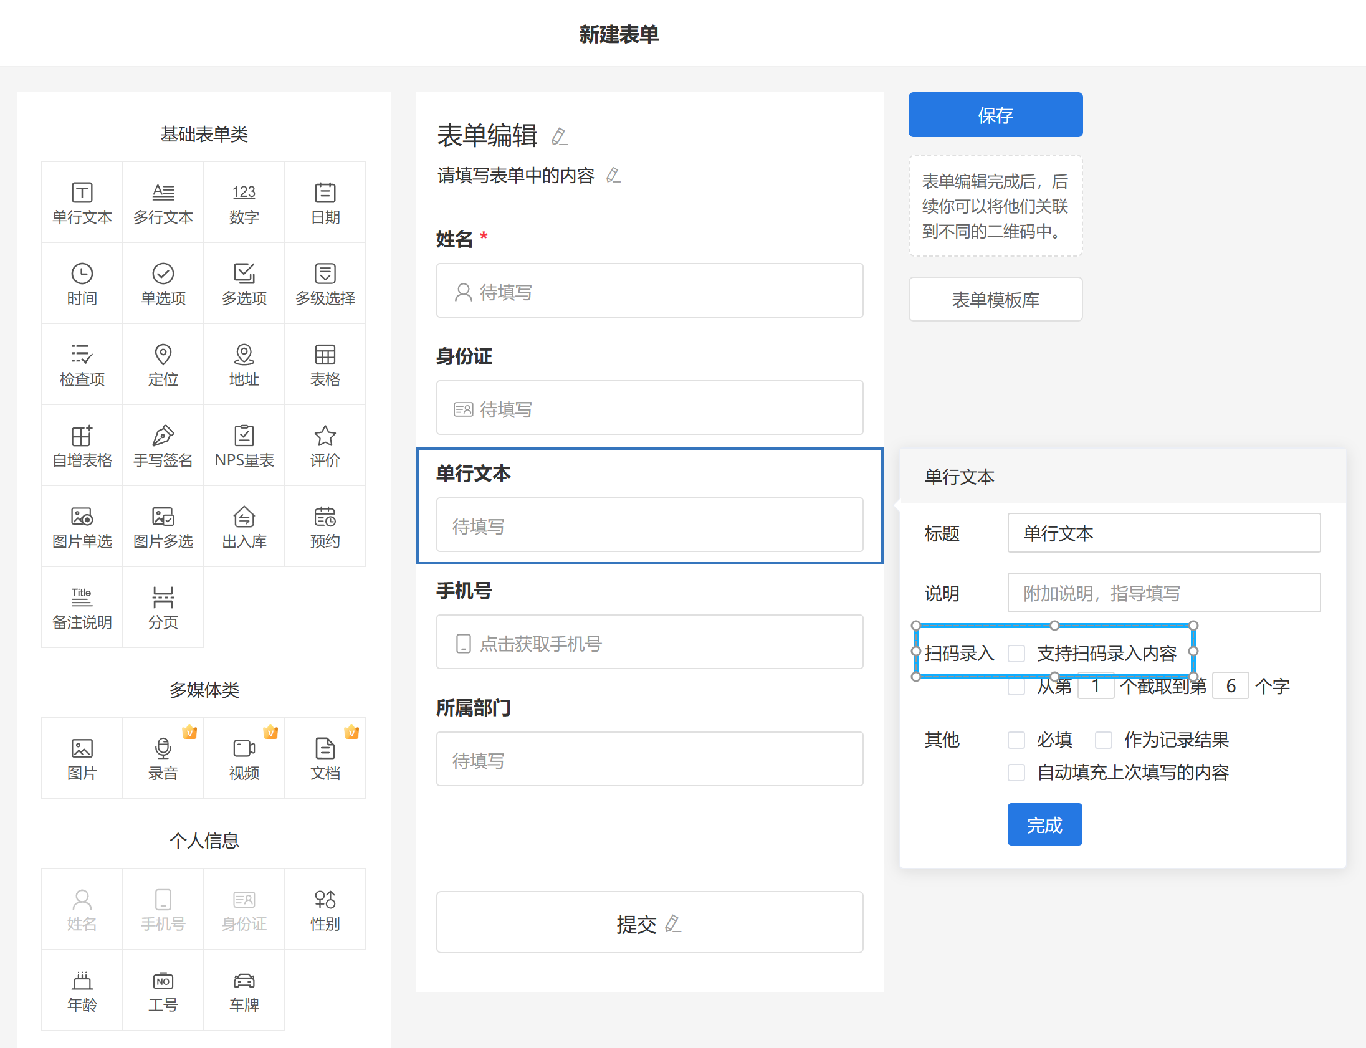Click the blue 保存 save button
This screenshot has height=1048, width=1366.
pyautogui.click(x=995, y=115)
